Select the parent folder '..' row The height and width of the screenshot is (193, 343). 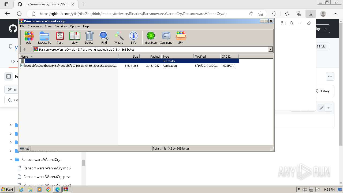129,61
